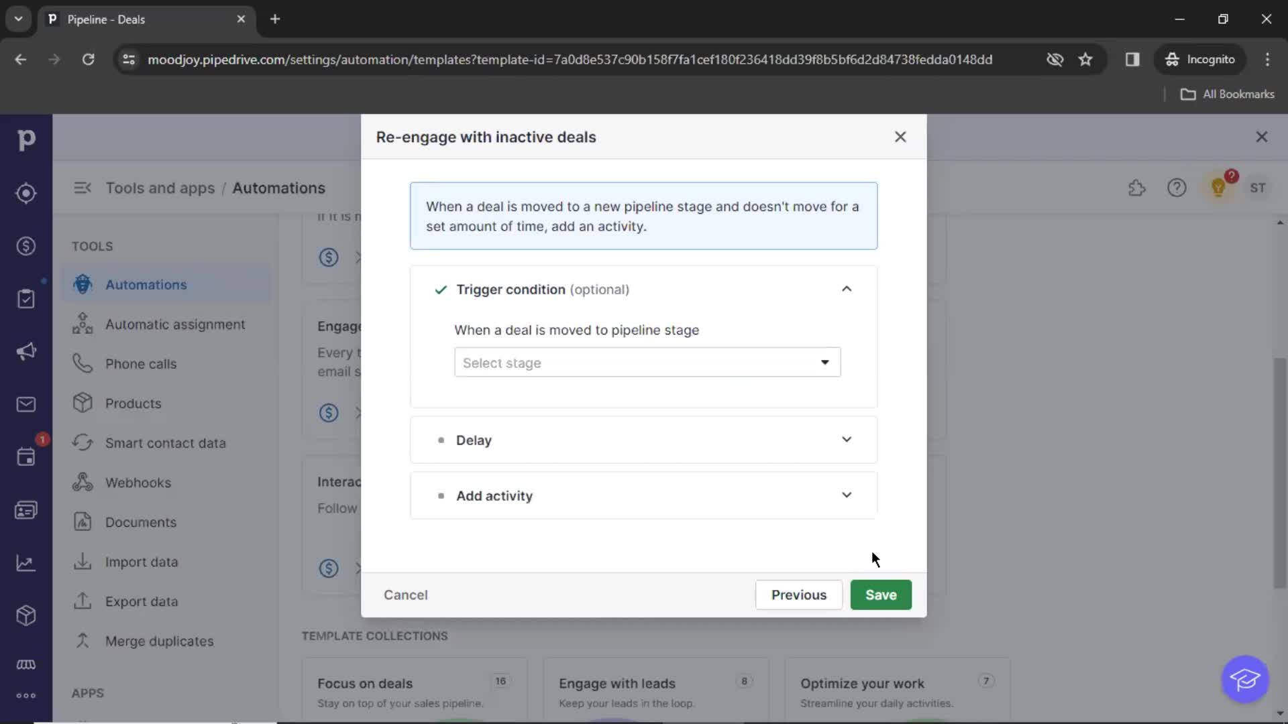Screen dimensions: 1288x724
Task: Toggle the Trigger condition section
Action: 847,289
